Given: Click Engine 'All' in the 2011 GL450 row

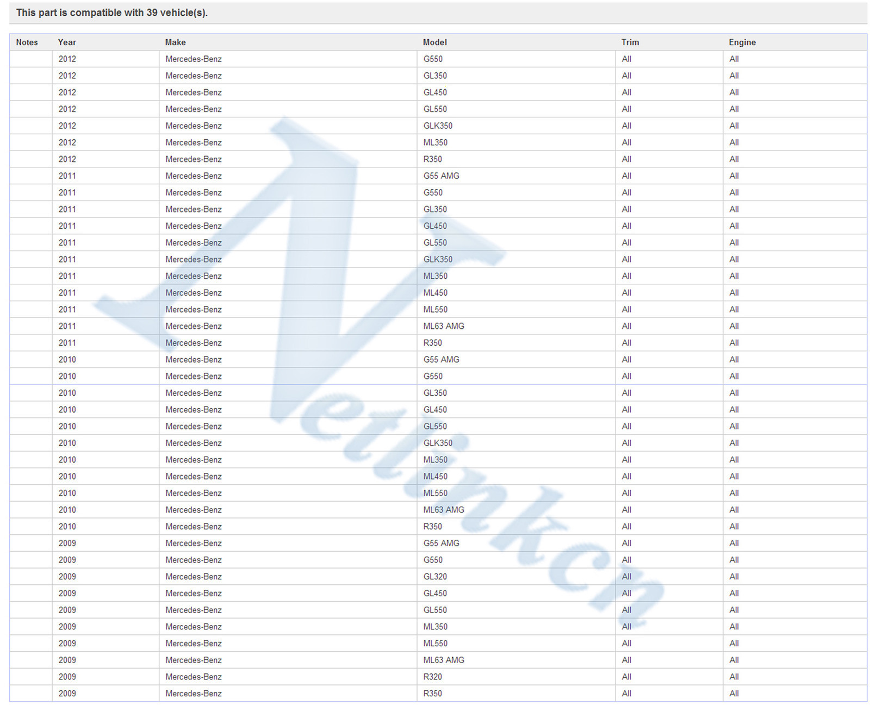Looking at the screenshot, I should point(734,226).
